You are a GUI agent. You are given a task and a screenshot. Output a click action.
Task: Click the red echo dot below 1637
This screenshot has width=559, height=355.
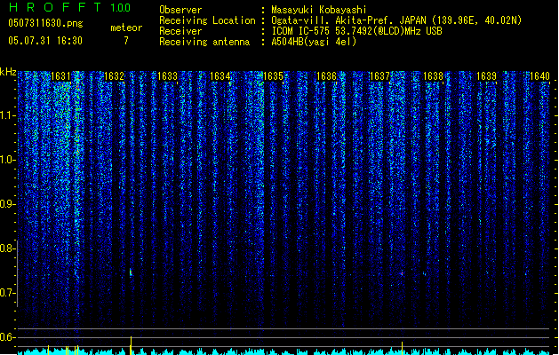[x=402, y=273]
